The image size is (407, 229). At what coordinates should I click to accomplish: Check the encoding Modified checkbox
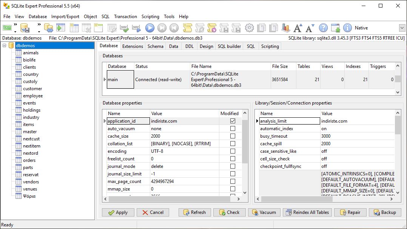(x=233, y=151)
